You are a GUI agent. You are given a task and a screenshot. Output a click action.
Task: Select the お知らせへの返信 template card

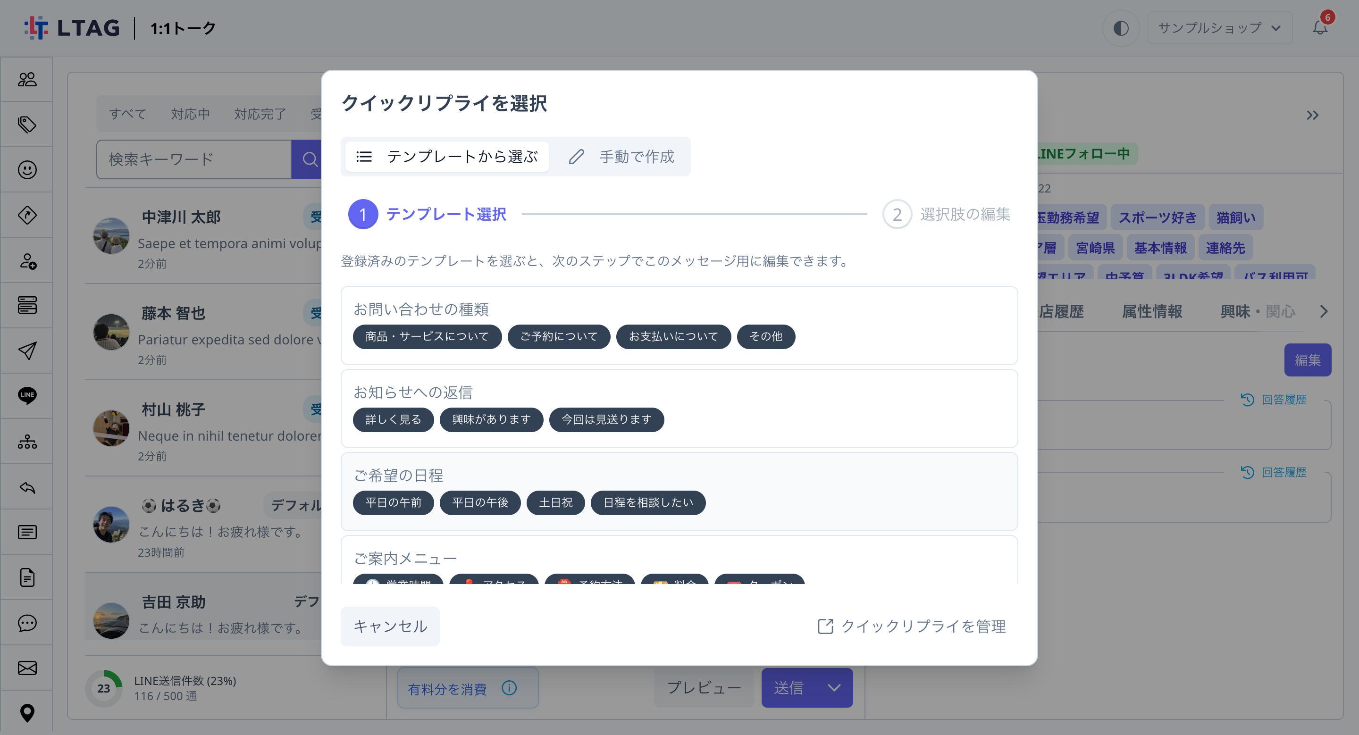(x=679, y=409)
